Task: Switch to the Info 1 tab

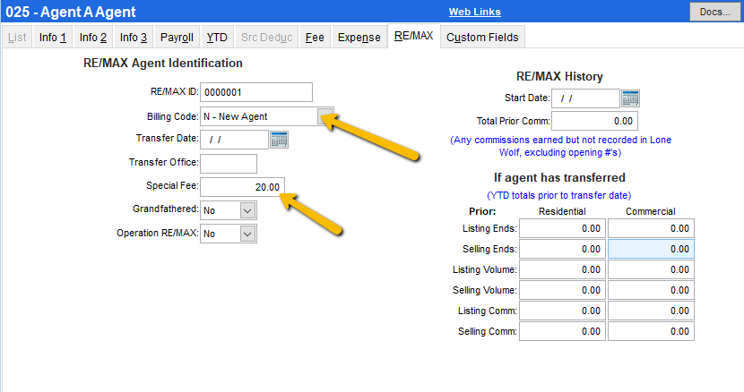Action: point(53,37)
